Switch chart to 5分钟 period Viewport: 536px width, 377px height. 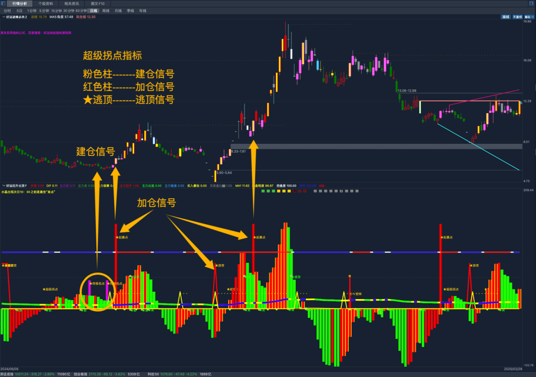[x=44, y=11]
